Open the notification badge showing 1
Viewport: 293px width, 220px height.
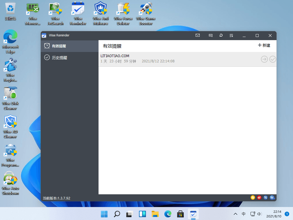[287, 214]
